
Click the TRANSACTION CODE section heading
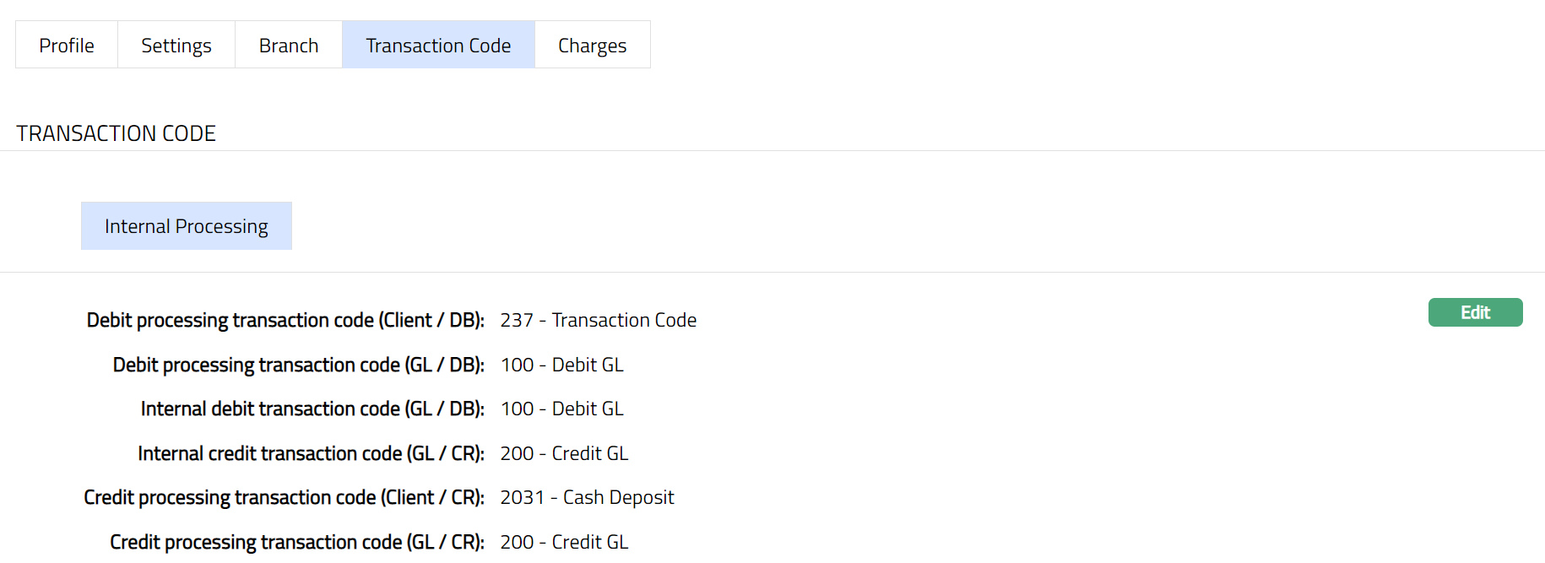click(x=117, y=133)
